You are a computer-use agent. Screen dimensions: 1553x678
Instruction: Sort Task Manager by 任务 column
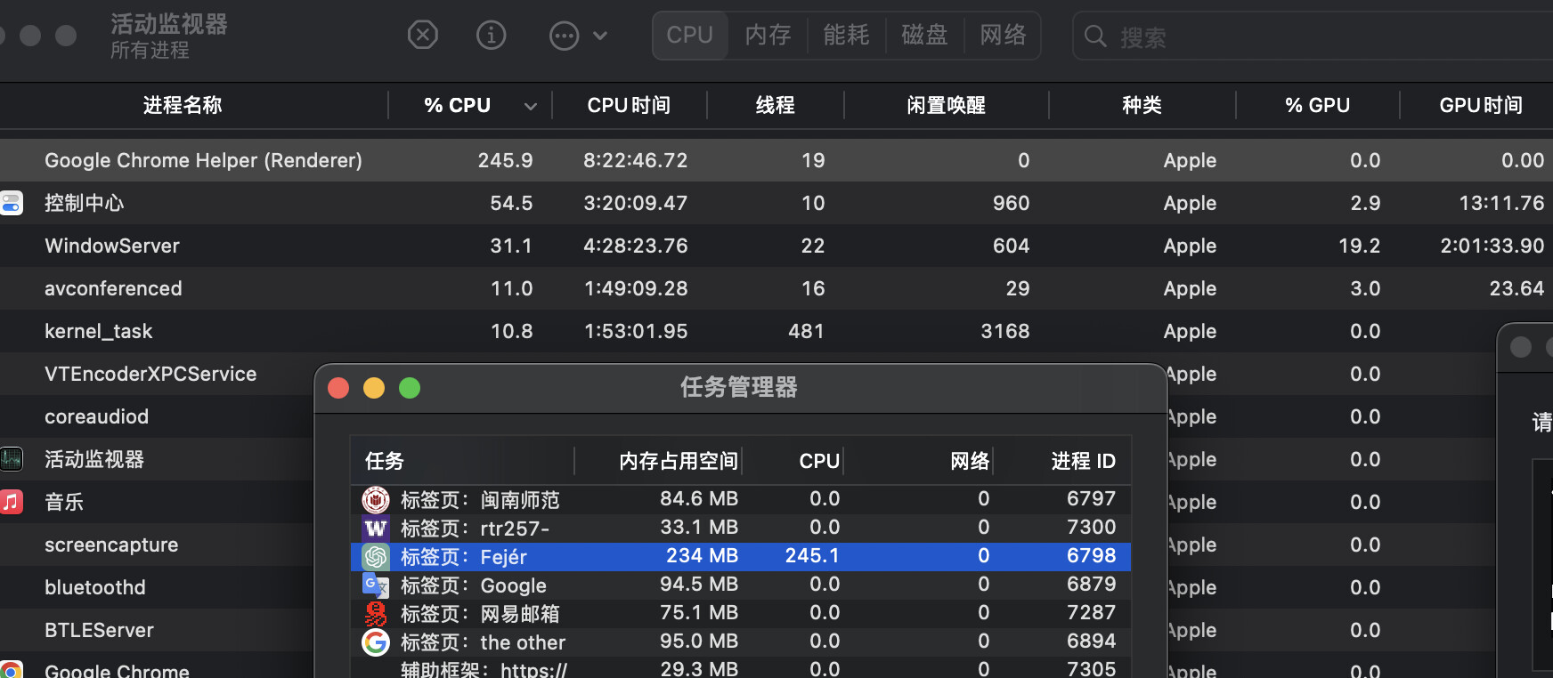[x=384, y=461]
